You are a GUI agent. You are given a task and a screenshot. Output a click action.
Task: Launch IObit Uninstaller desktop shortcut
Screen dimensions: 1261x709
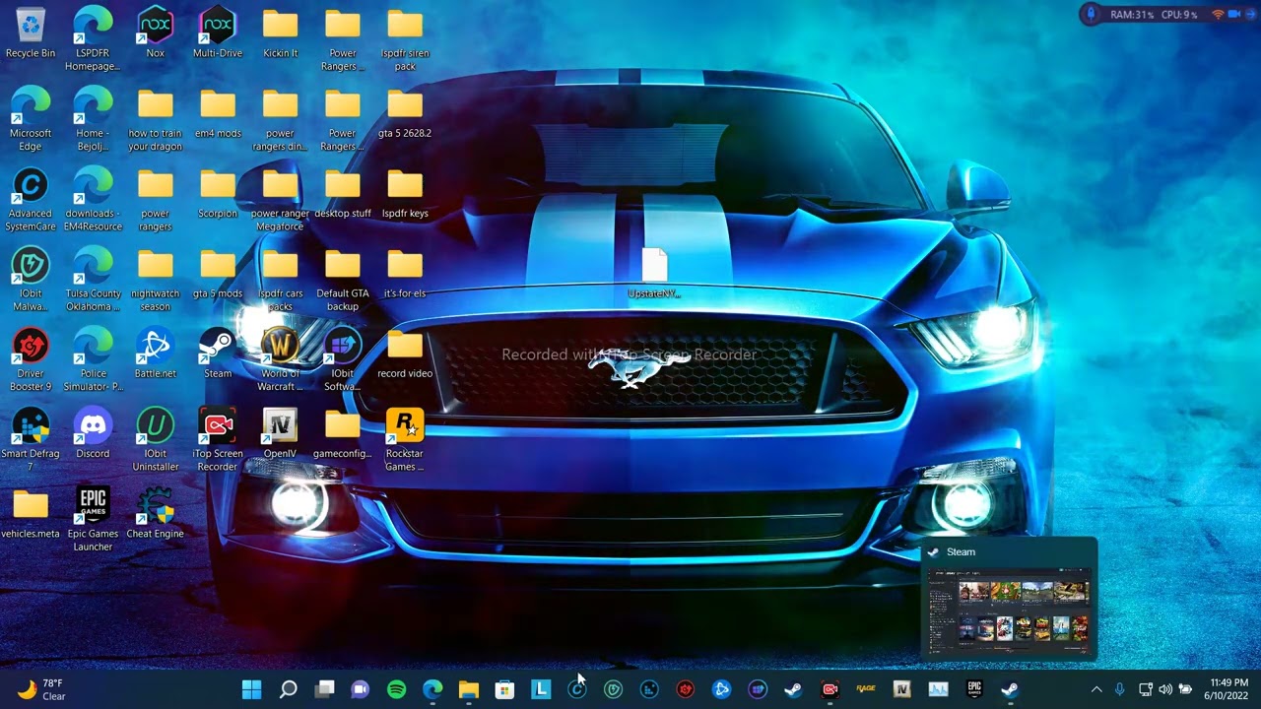coord(155,439)
